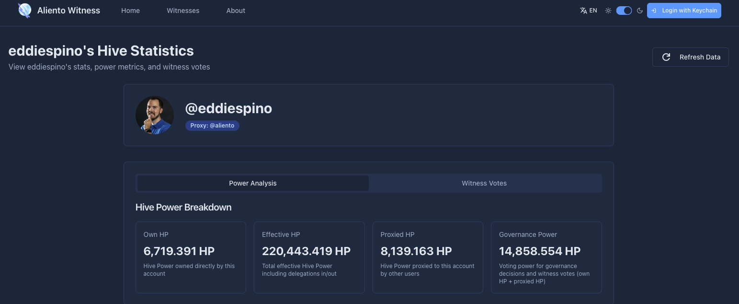Click the eddiespino's Hive Statistics page title
739x304 pixels.
pyautogui.click(x=101, y=51)
